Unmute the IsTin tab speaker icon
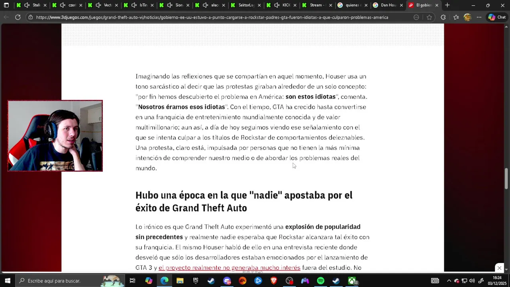This screenshot has height=287, width=510. pyautogui.click(x=134, y=5)
